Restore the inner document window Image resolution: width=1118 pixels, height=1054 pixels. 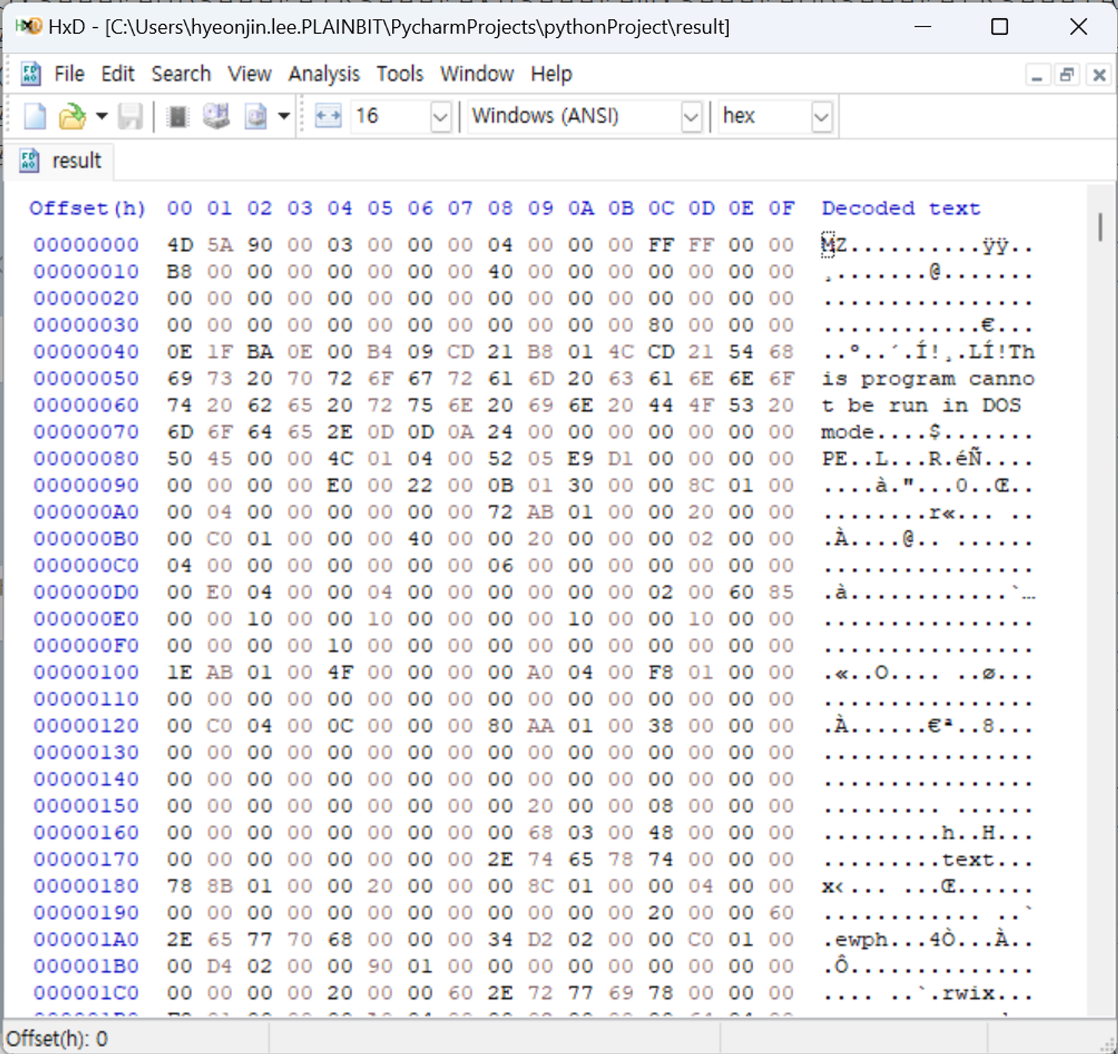coord(1067,75)
